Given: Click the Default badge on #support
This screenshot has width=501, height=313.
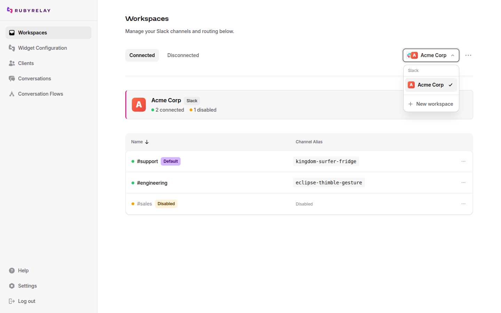Looking at the screenshot, I should click(170, 161).
